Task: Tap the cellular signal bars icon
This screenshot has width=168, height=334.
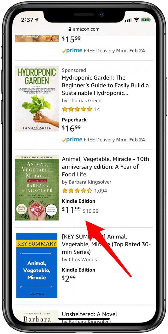Action: point(128,20)
